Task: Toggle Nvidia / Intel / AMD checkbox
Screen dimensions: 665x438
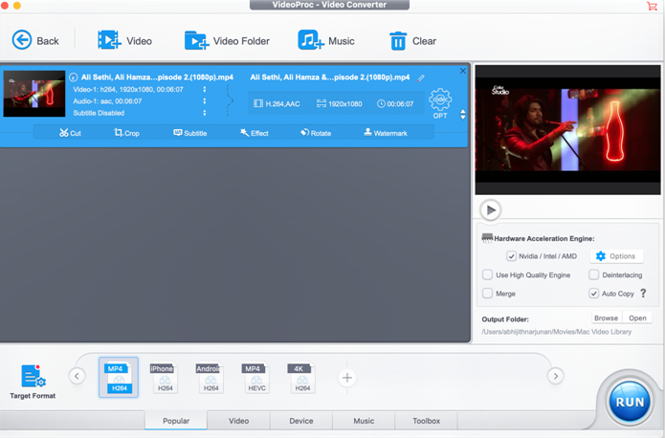Action: (512, 256)
